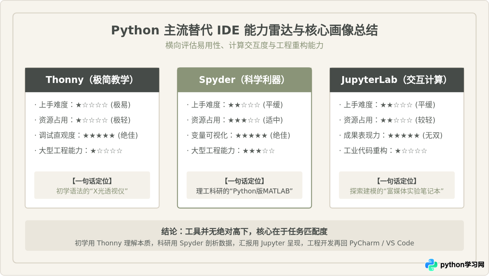Select Thonny's "资源占用" row rated 极轻

coord(83,120)
